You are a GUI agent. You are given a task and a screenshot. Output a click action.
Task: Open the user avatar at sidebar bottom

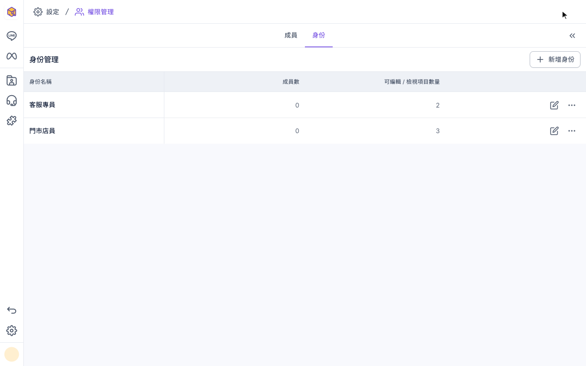[x=11, y=354]
